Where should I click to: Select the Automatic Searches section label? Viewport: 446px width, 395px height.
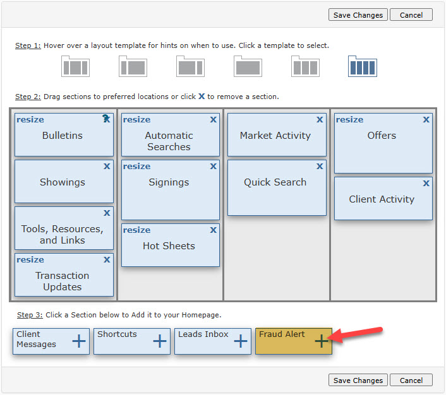[169, 141]
